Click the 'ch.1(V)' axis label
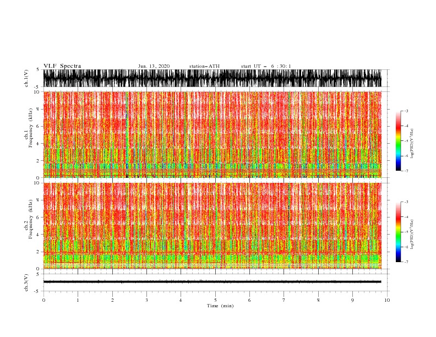The image size is (436, 337). [26, 78]
